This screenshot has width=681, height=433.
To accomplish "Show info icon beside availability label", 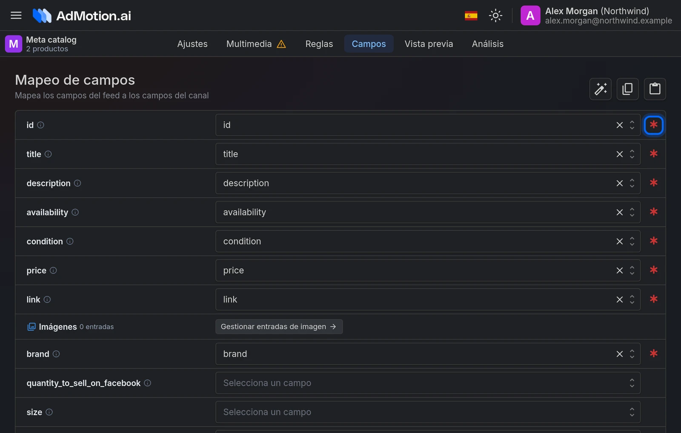I will (75, 212).
